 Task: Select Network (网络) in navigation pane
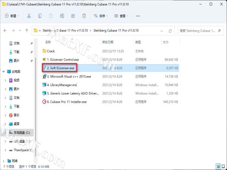[12, 161]
